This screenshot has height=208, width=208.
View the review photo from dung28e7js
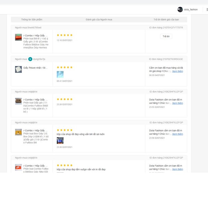click(x=60, y=74)
